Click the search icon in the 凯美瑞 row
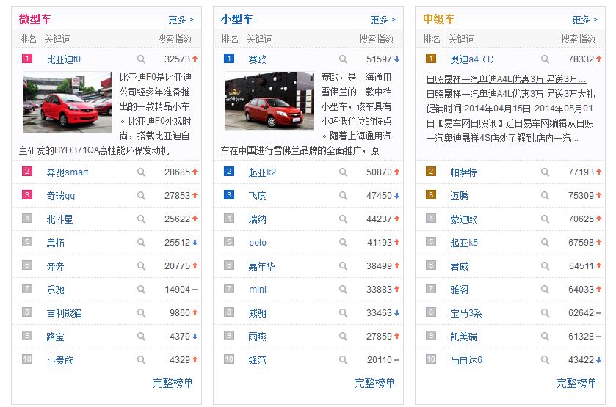 point(545,337)
